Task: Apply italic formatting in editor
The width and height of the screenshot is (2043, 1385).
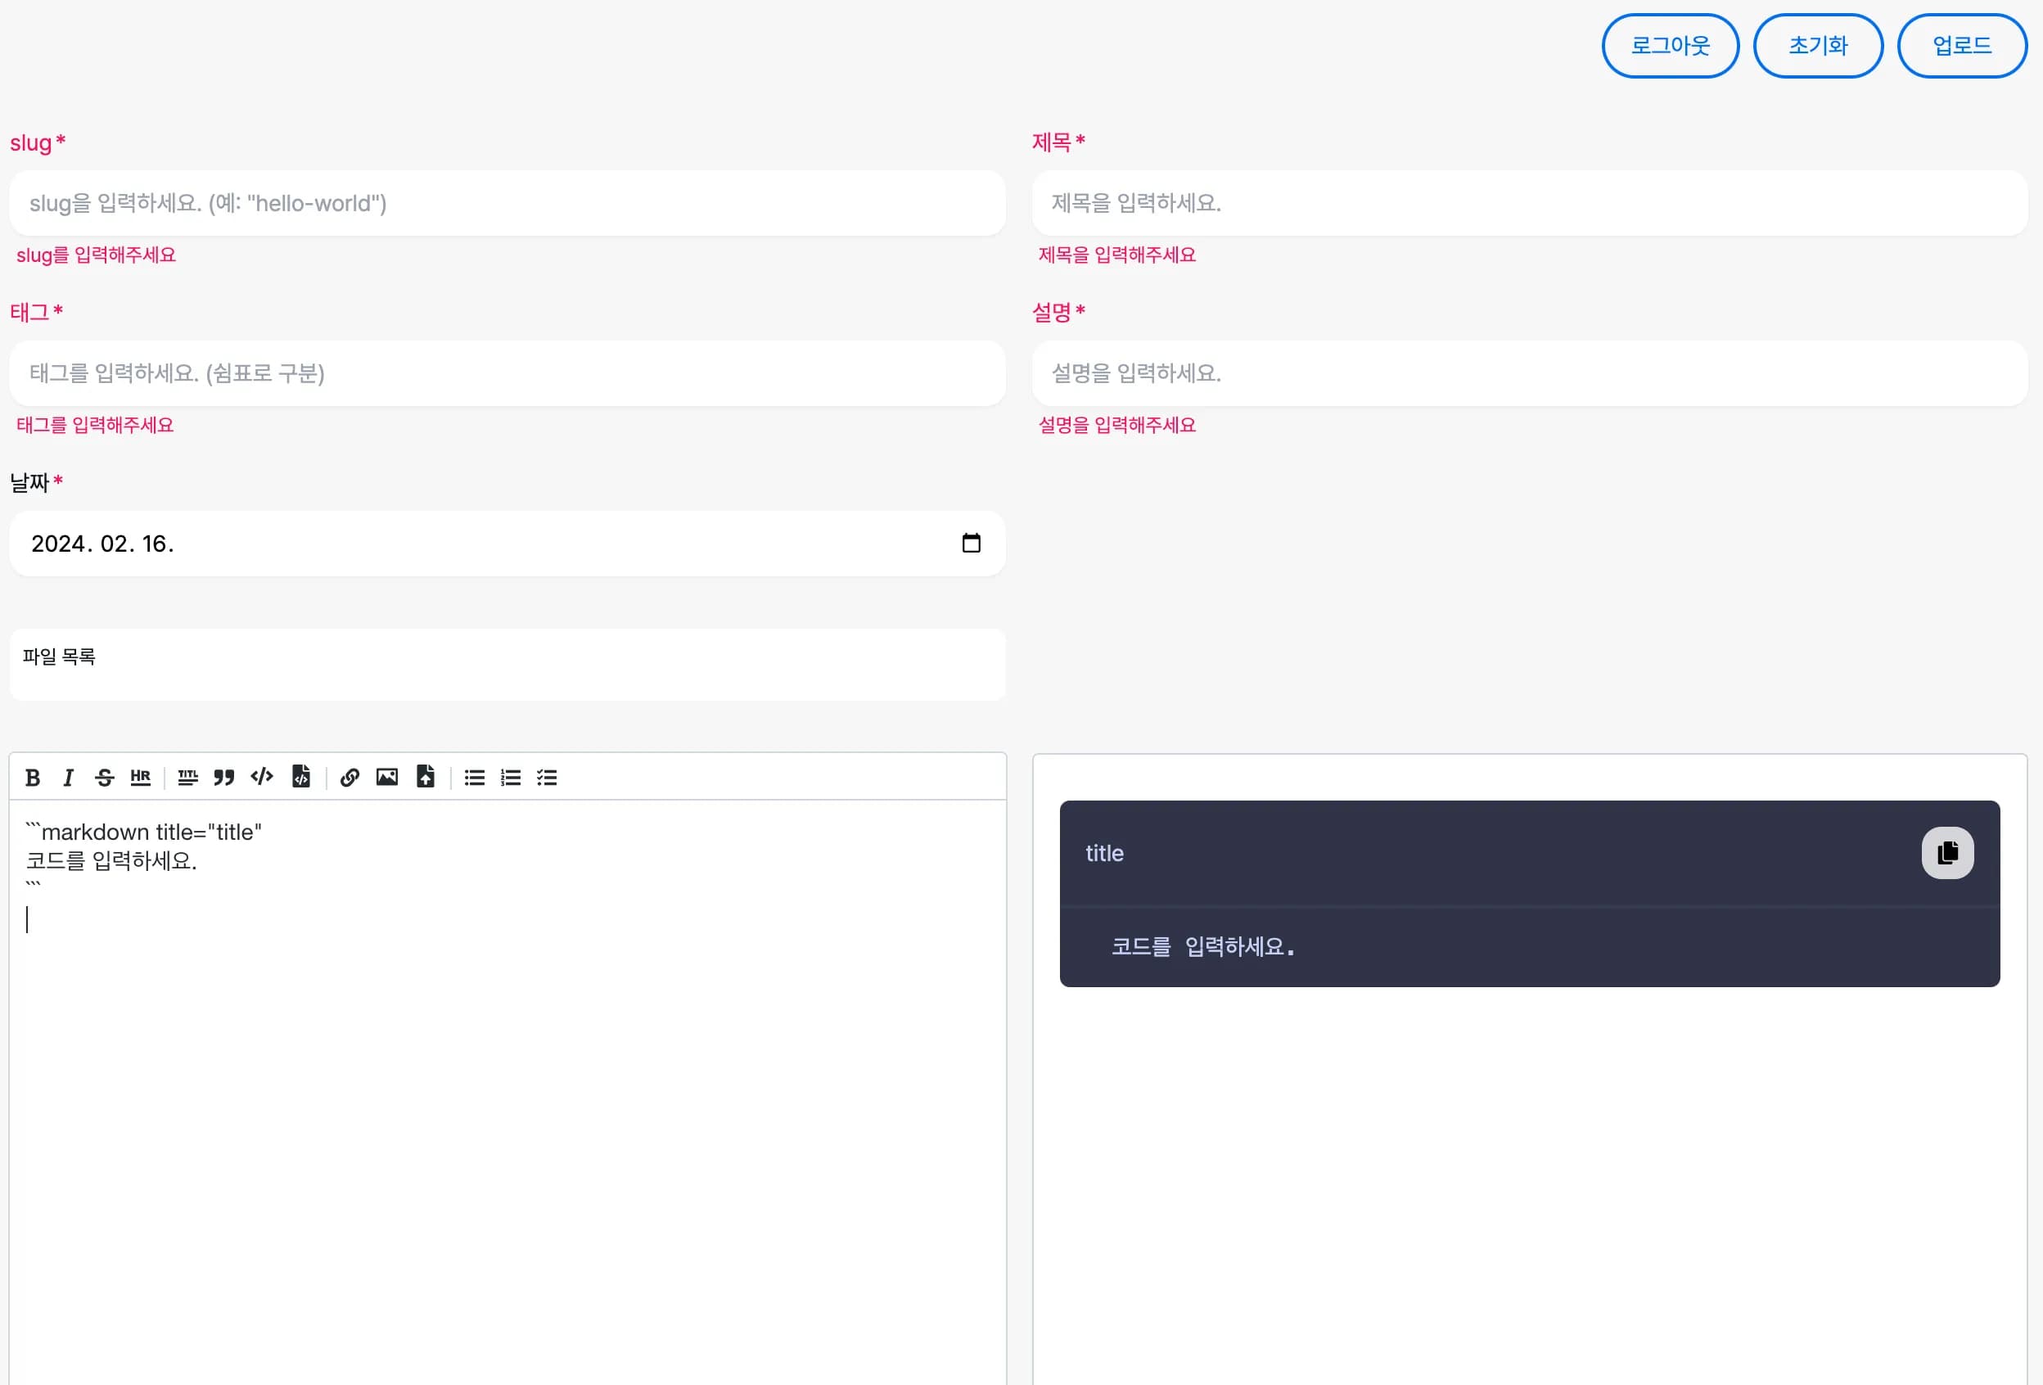Action: 69,778
